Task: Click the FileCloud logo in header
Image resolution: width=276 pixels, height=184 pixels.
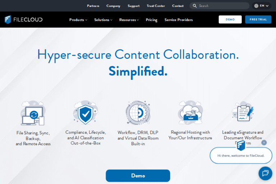Action: [x=24, y=19]
